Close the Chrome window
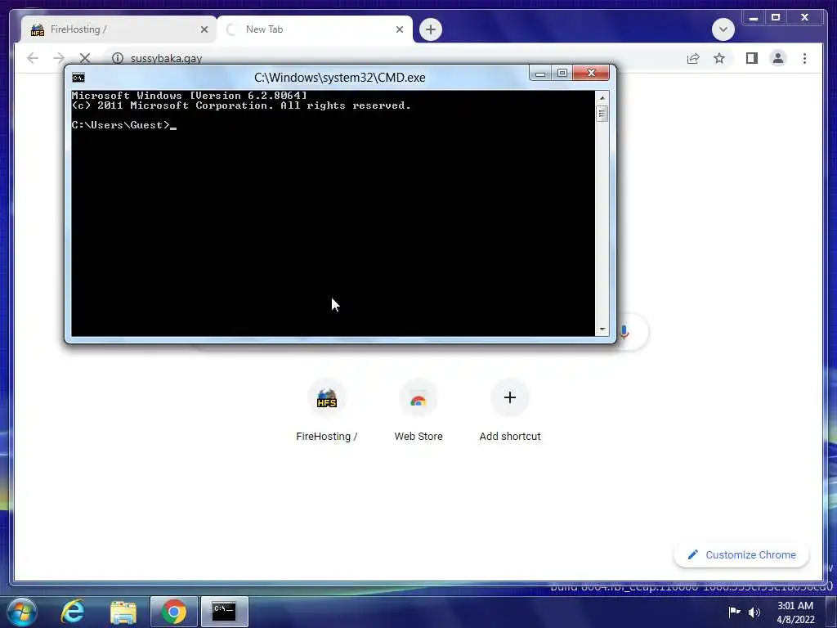This screenshot has width=837, height=628. (805, 18)
